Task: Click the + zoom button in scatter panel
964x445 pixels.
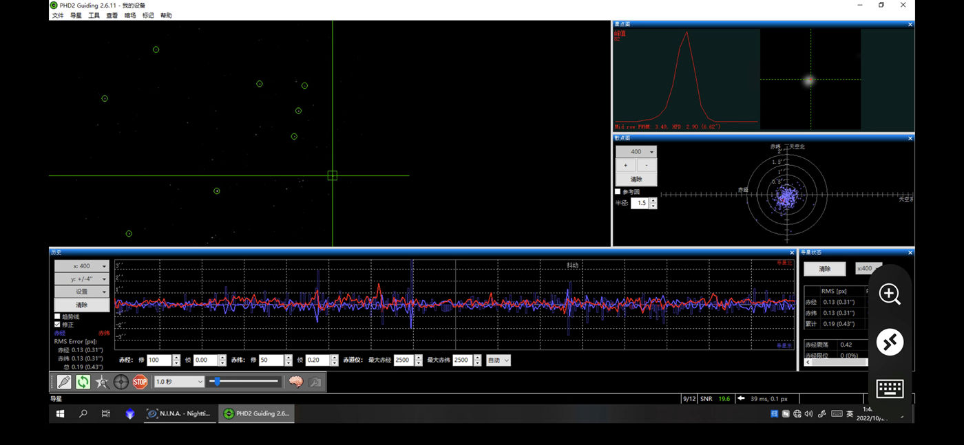Action: (625, 166)
